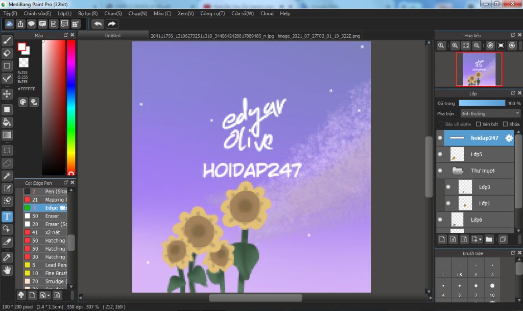Open Pha trộn blend mode dropdown
523x311 pixels.
click(490, 114)
